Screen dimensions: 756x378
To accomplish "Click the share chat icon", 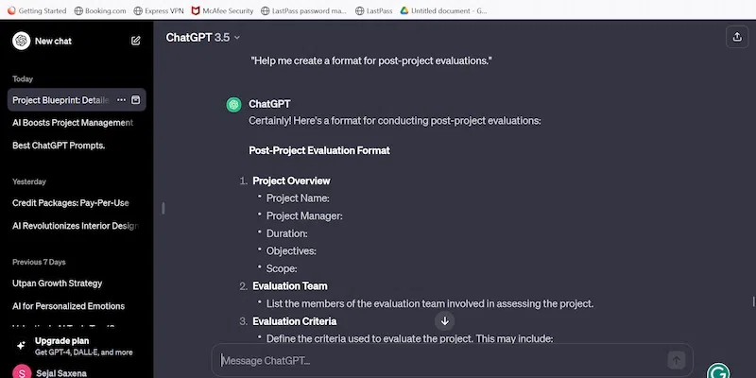I will [x=736, y=37].
